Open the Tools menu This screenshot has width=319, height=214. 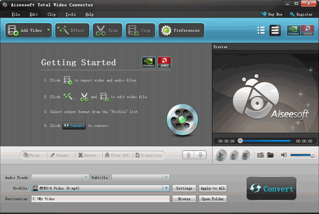[70, 14]
